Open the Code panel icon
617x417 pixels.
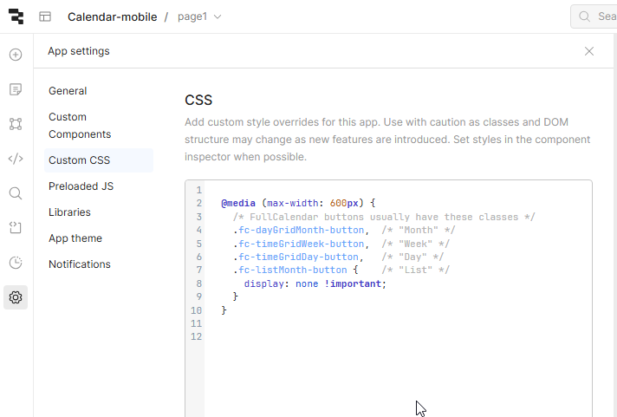pyautogui.click(x=16, y=159)
